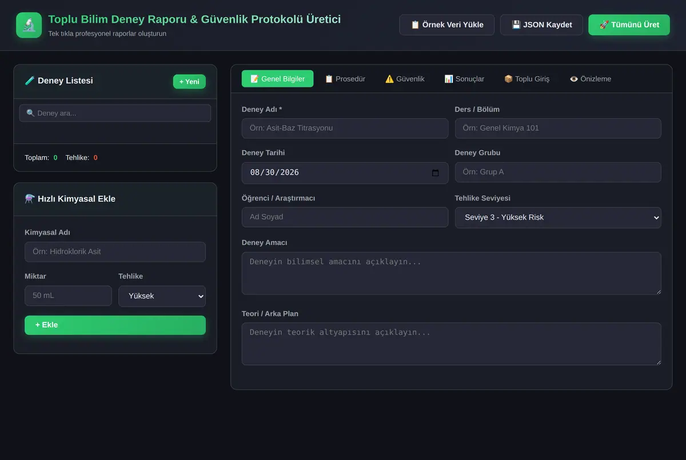Click the Tümünü Üret rocket button
This screenshot has height=460, width=686.
click(x=629, y=25)
